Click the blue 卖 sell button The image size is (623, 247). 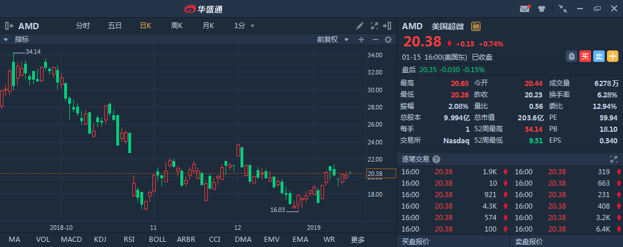tap(599, 57)
